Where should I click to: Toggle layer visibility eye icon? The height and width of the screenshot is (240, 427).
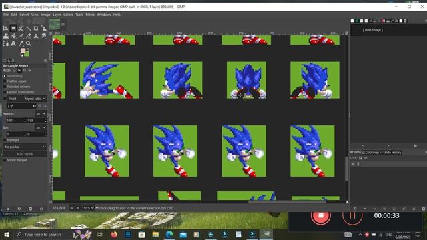tap(353, 164)
